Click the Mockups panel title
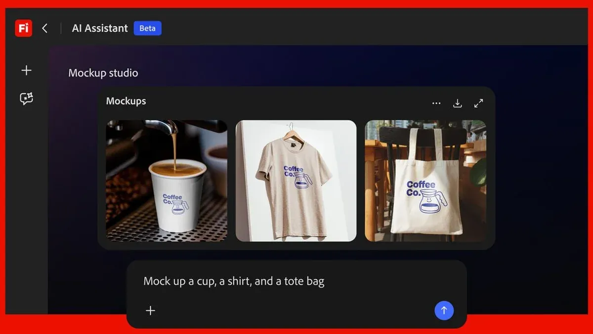 [x=126, y=101]
